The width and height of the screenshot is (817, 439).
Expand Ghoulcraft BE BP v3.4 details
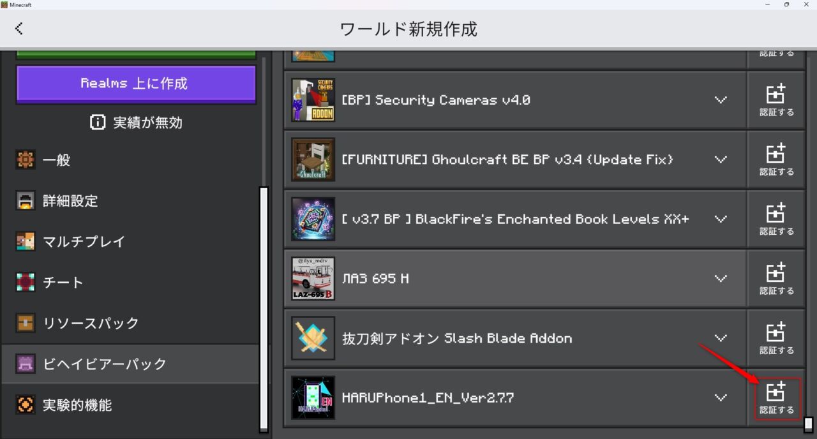click(721, 160)
